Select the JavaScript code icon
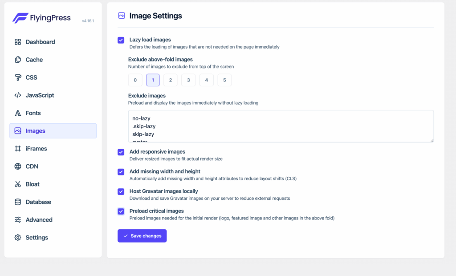Image resolution: width=456 pixels, height=276 pixels. tap(17, 95)
